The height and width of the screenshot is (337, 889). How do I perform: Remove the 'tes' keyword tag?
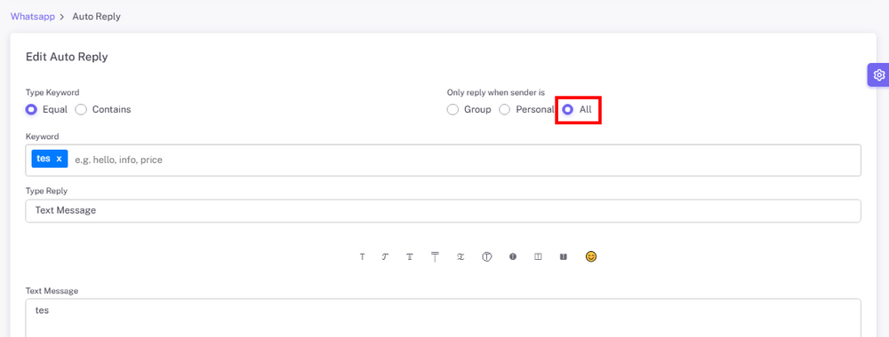pyautogui.click(x=59, y=159)
